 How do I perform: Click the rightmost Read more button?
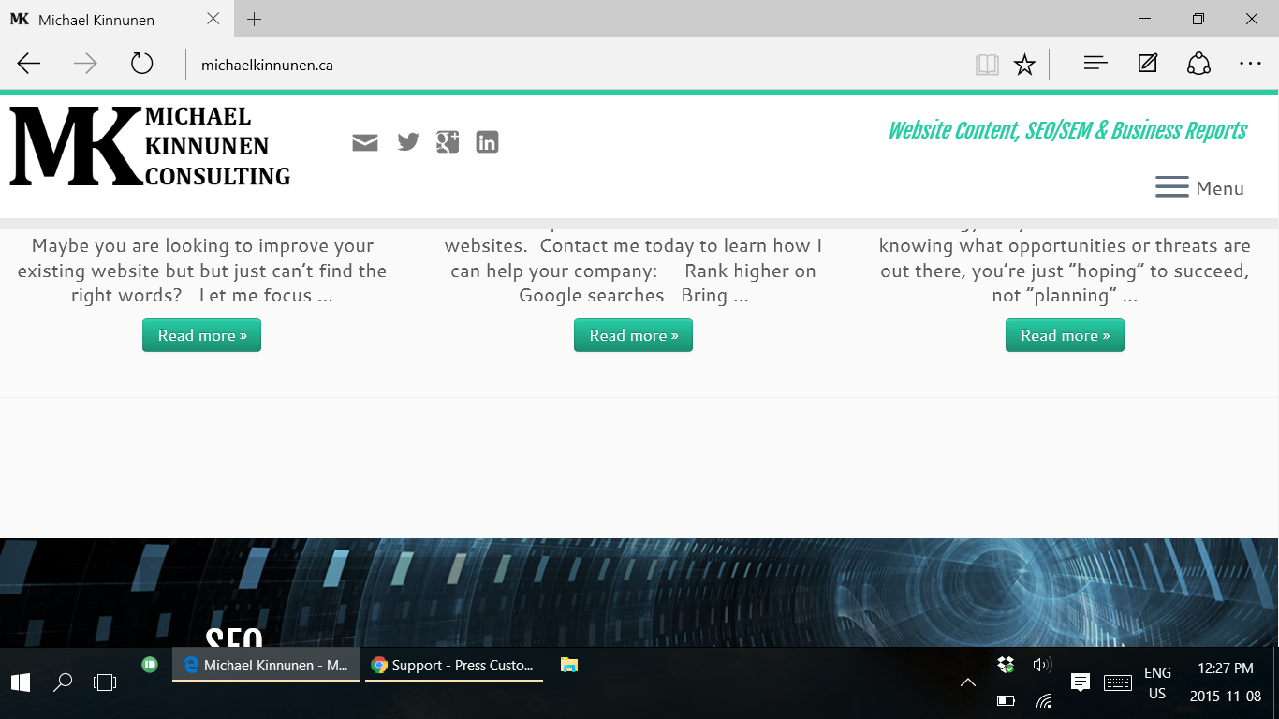(1065, 335)
